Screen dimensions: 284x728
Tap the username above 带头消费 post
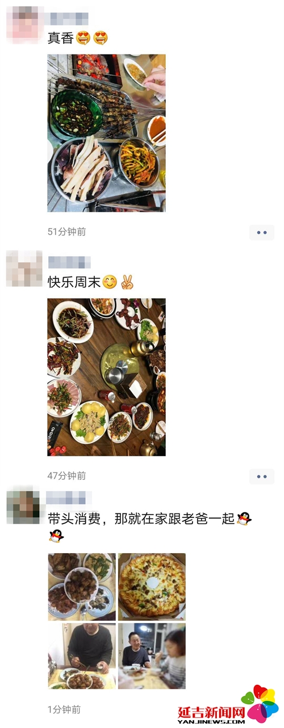(69, 498)
